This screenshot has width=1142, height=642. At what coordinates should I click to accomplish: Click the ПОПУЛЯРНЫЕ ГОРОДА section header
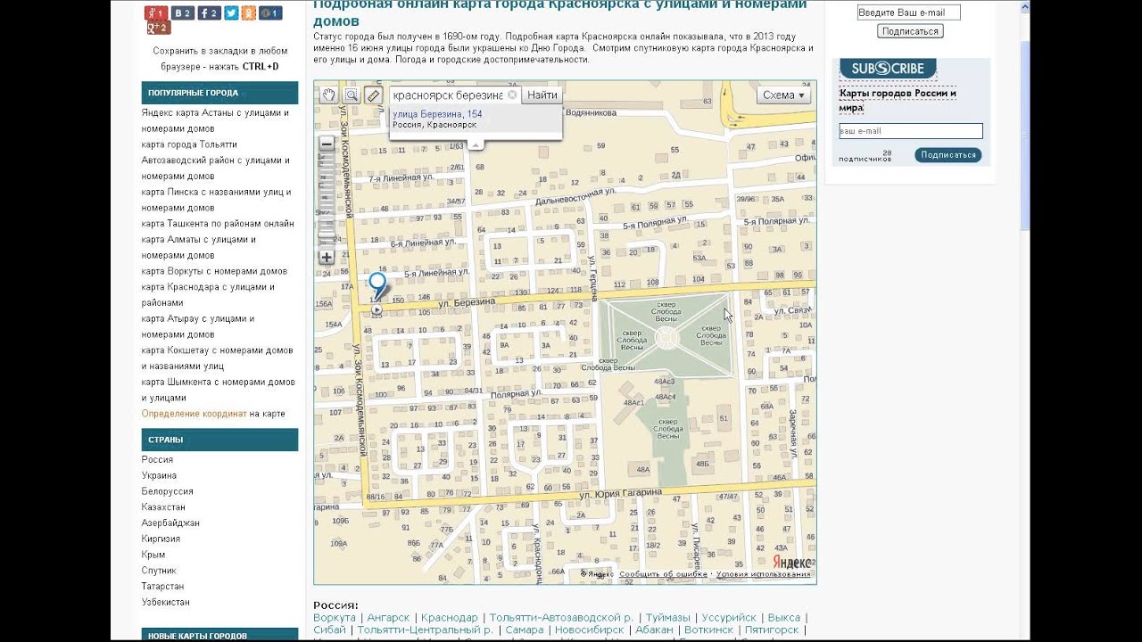pos(219,93)
